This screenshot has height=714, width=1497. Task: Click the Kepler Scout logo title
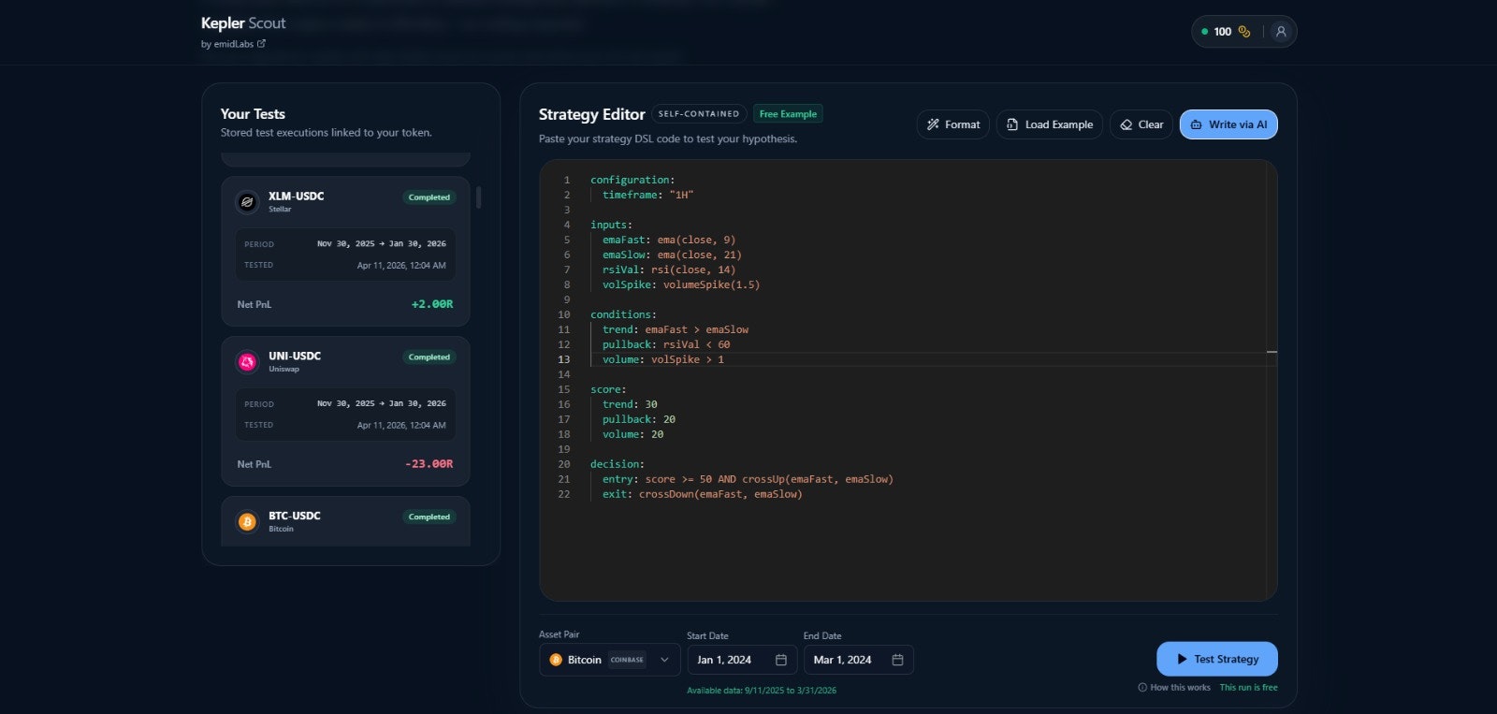click(x=243, y=23)
